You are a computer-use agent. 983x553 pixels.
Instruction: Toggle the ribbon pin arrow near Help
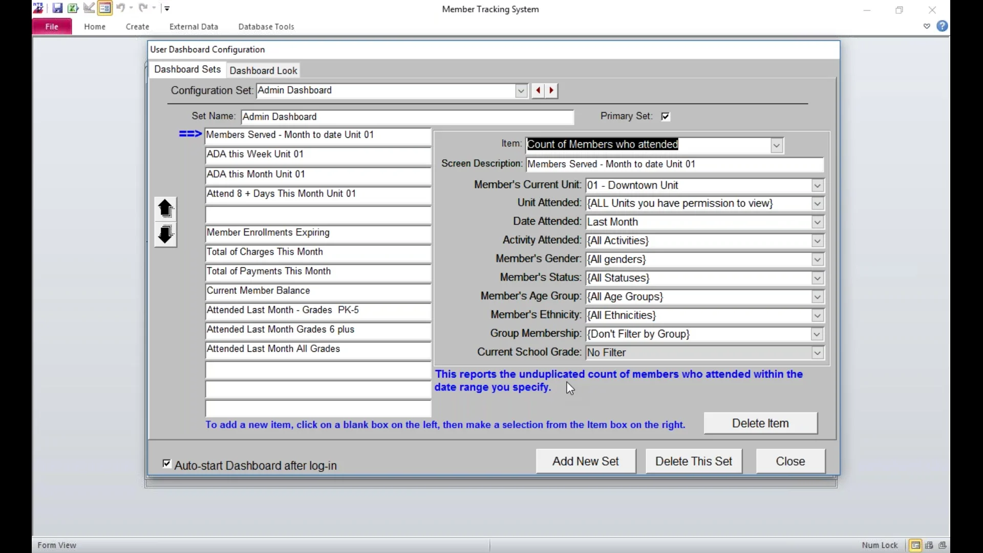[926, 27]
